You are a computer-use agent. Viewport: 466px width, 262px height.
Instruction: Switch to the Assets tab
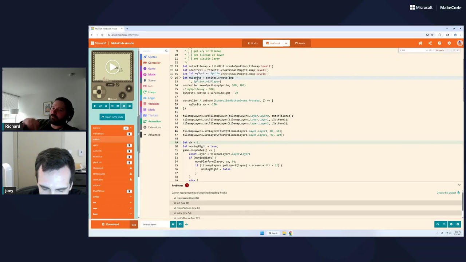click(x=300, y=43)
